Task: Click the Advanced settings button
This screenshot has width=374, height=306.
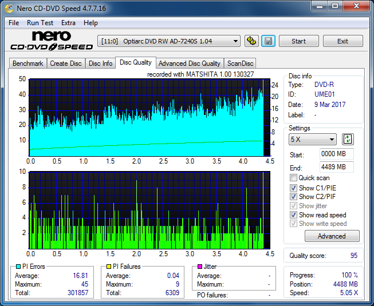Action: [x=332, y=236]
